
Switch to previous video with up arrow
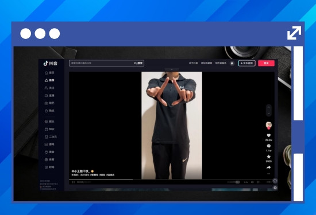269,107
